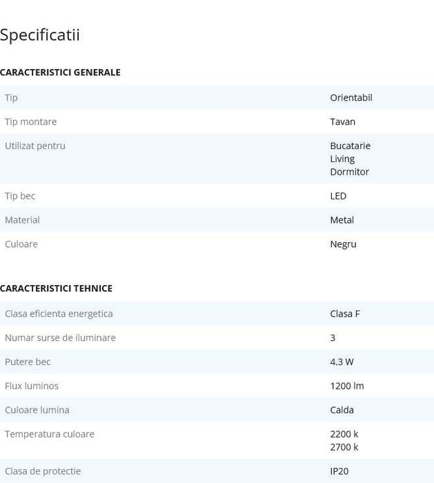Click the Calda light colour value
This screenshot has width=434, height=483.
tap(342, 411)
